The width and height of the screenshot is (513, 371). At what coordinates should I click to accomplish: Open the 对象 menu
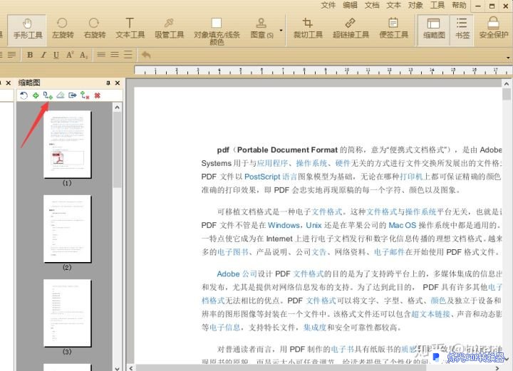point(415,5)
